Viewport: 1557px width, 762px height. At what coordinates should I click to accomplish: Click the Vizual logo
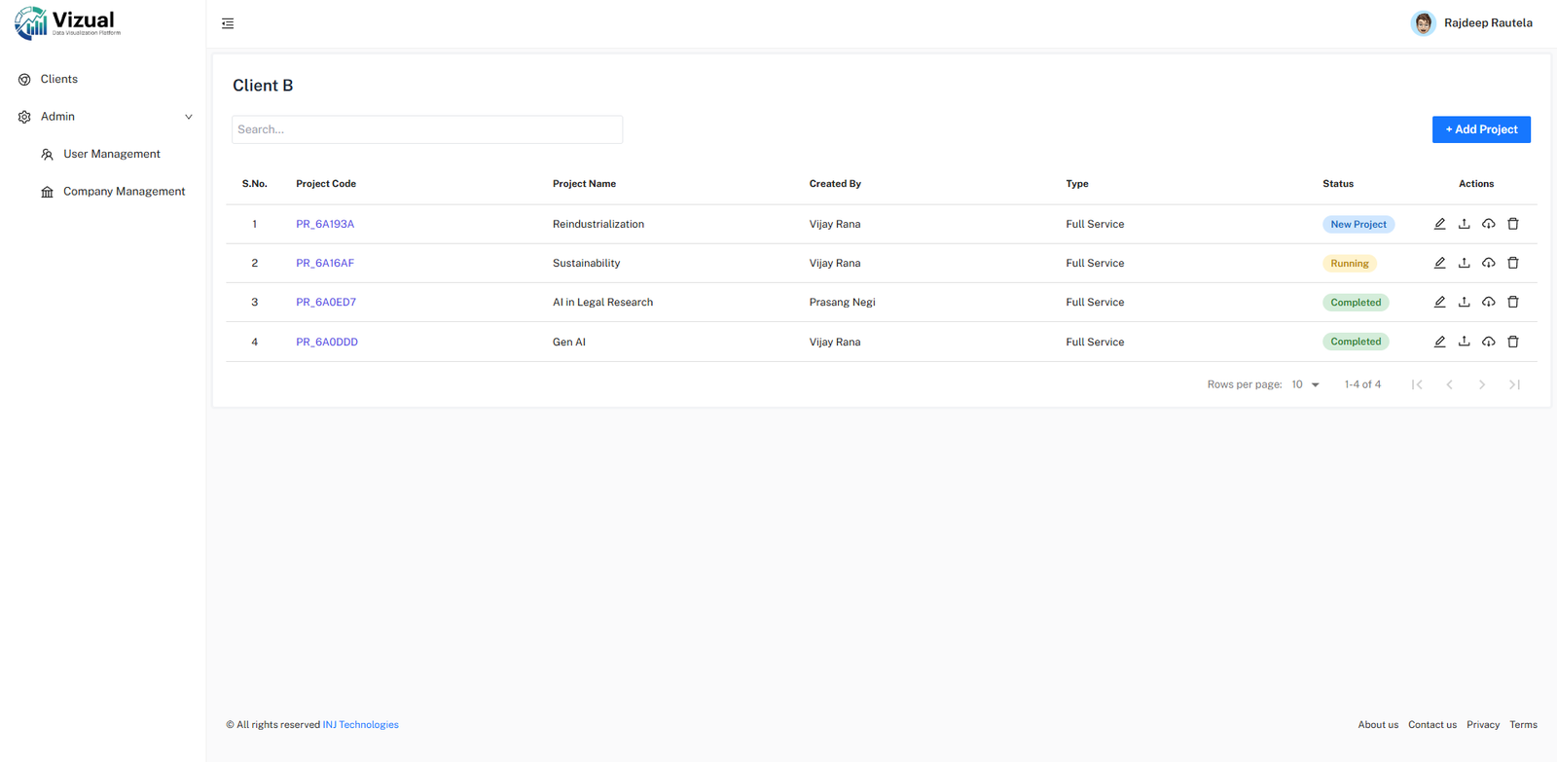coord(67,23)
